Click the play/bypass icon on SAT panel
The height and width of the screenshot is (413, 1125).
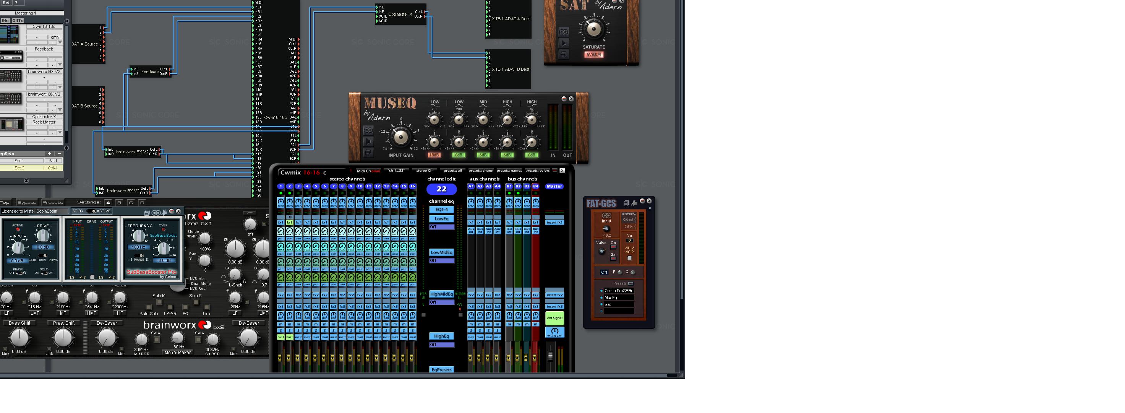563,43
